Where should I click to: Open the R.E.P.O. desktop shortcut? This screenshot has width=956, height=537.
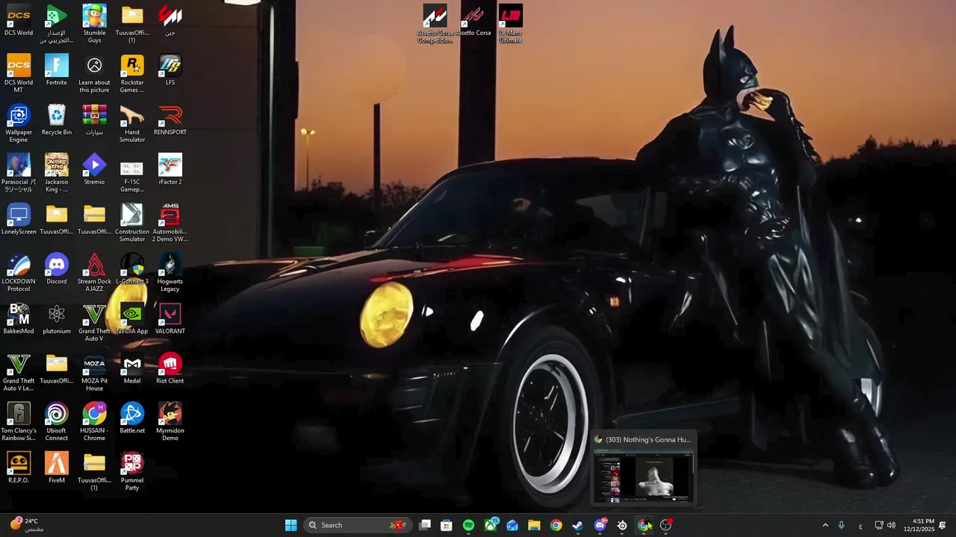[19, 468]
